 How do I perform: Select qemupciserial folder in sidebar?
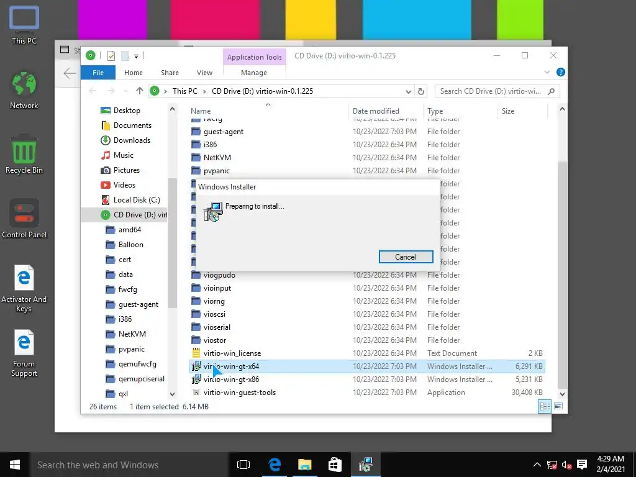pos(141,379)
